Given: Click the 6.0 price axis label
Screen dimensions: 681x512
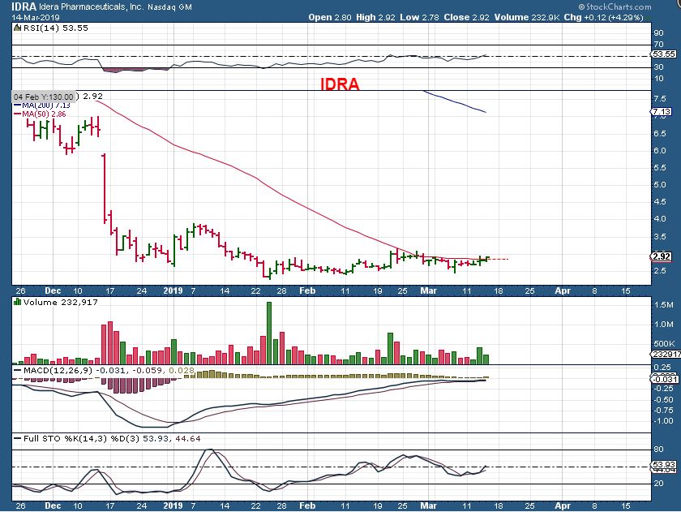Looking at the screenshot, I should pyautogui.click(x=660, y=150).
